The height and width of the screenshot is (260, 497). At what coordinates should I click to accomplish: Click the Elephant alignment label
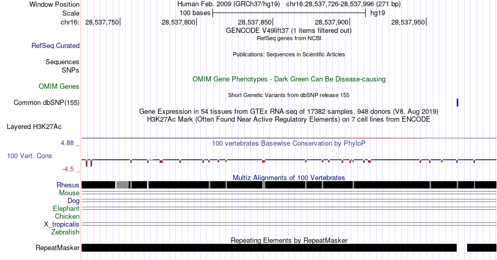tap(66, 208)
